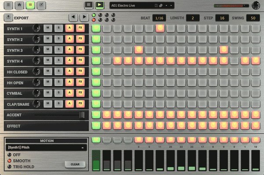Select the green lit pattern LED
Screen dimensions: 264x175
pos(94,15)
